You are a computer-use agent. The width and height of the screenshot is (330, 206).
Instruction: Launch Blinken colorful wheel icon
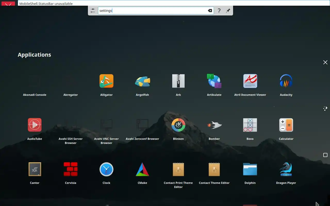[x=178, y=125]
